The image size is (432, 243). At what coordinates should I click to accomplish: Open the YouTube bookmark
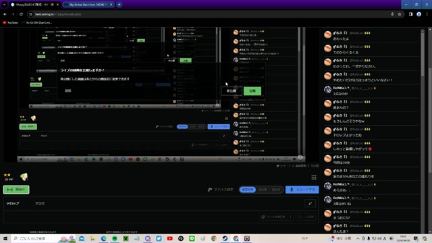[10, 22]
